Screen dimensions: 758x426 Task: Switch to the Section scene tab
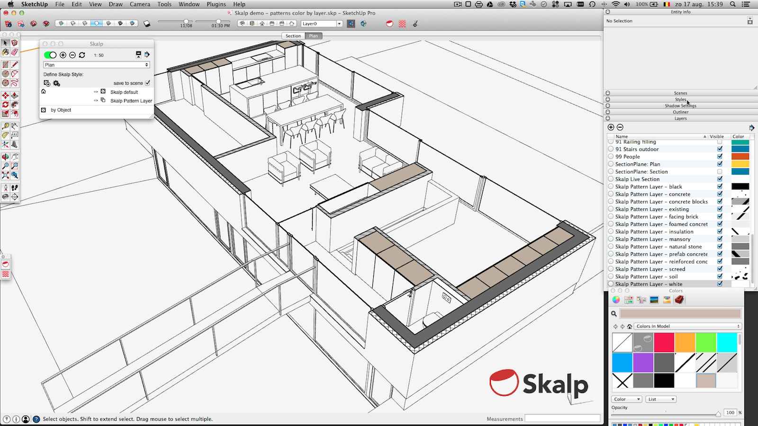tap(293, 36)
